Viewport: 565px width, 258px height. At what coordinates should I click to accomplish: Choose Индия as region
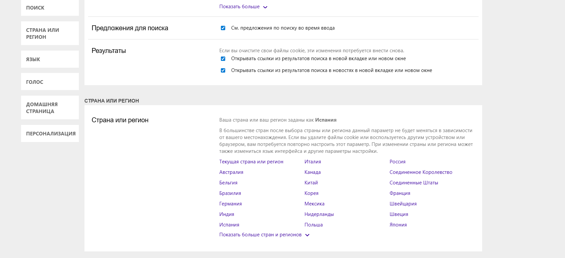226,214
